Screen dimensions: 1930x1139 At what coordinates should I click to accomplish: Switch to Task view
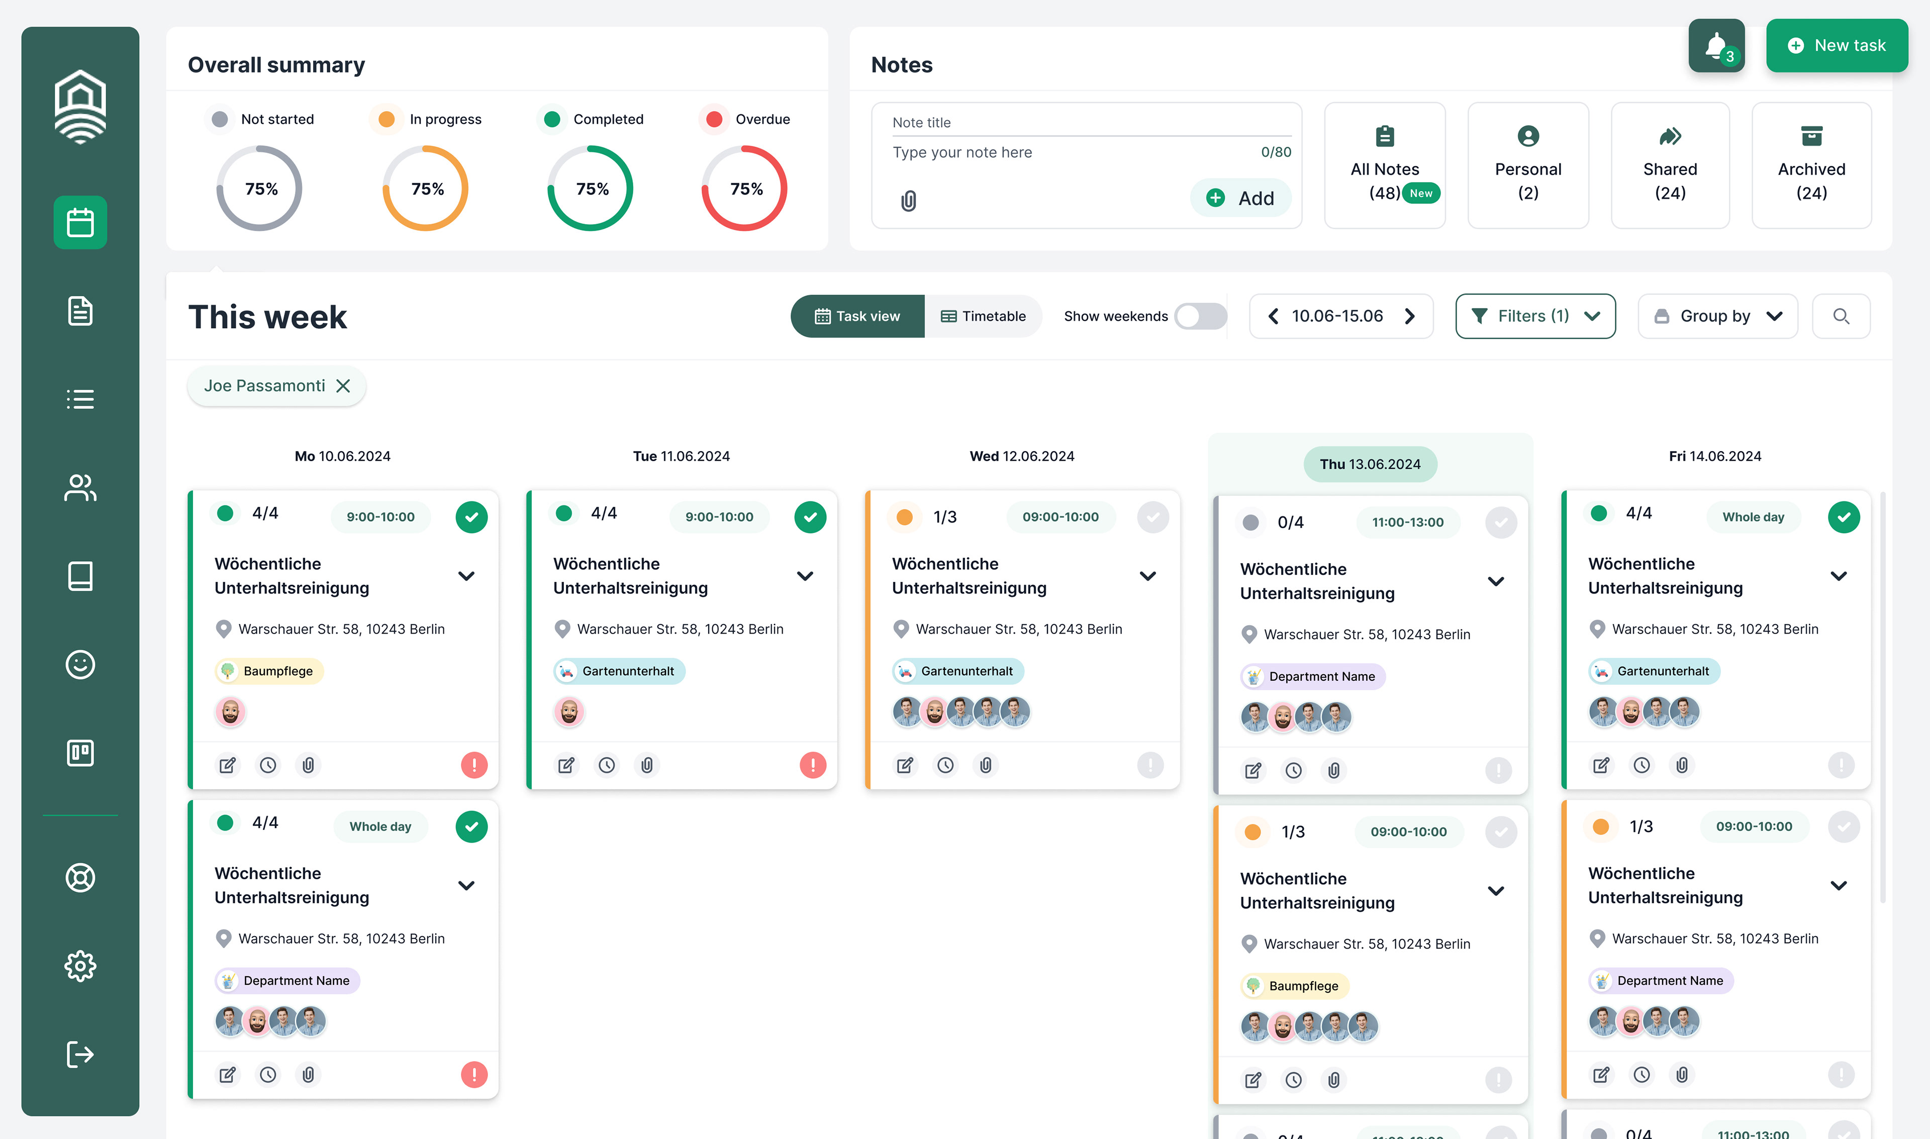[x=857, y=316]
